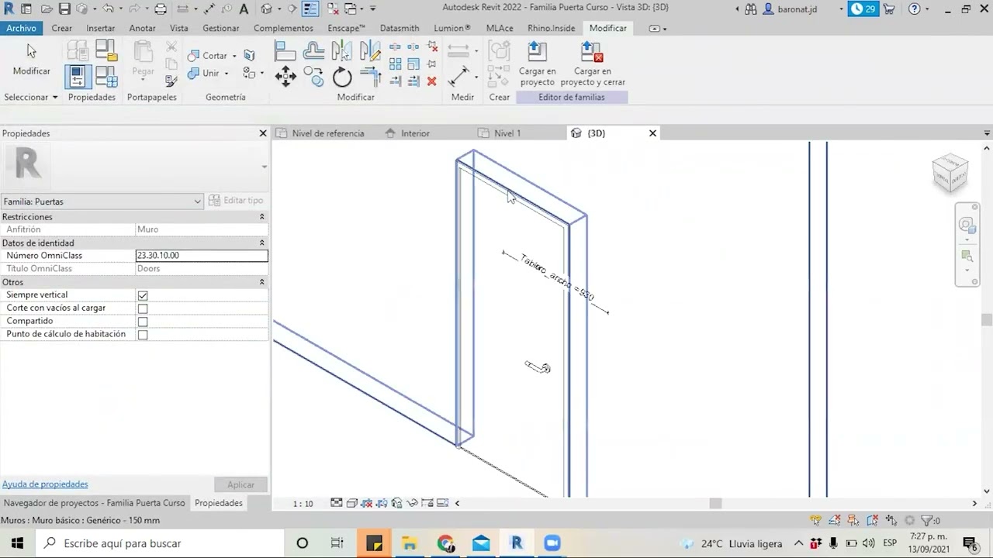Collapse the Otros properties section
This screenshot has width=993, height=558.
(261, 282)
